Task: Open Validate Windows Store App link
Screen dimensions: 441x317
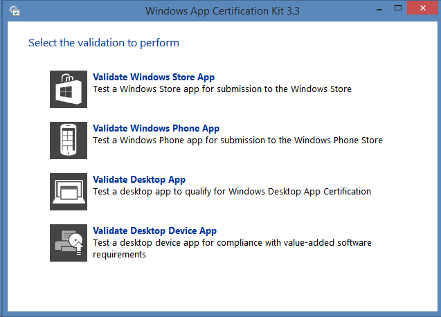Action: coord(154,77)
